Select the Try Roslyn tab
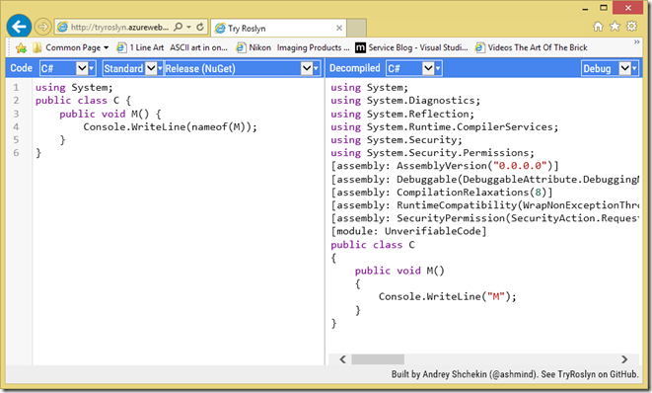The height and width of the screenshot is (393, 652). tap(278, 28)
